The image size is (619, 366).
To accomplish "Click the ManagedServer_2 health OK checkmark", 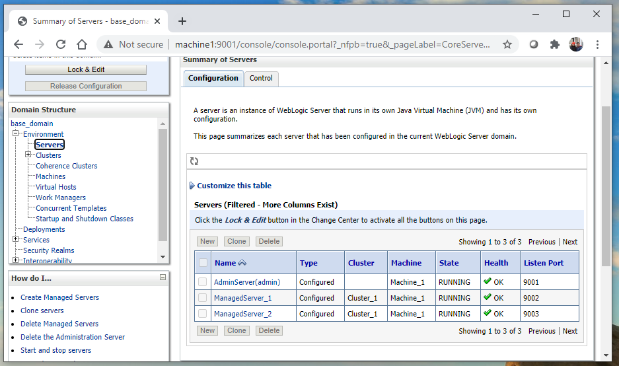I will point(488,312).
